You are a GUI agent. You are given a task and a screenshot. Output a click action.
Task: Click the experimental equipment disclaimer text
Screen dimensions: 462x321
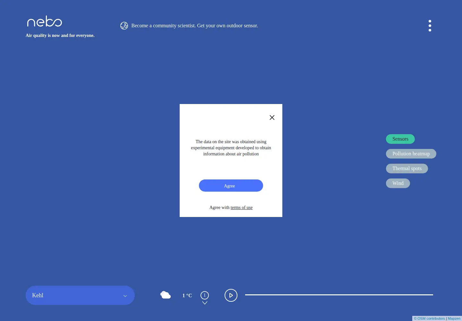click(231, 148)
